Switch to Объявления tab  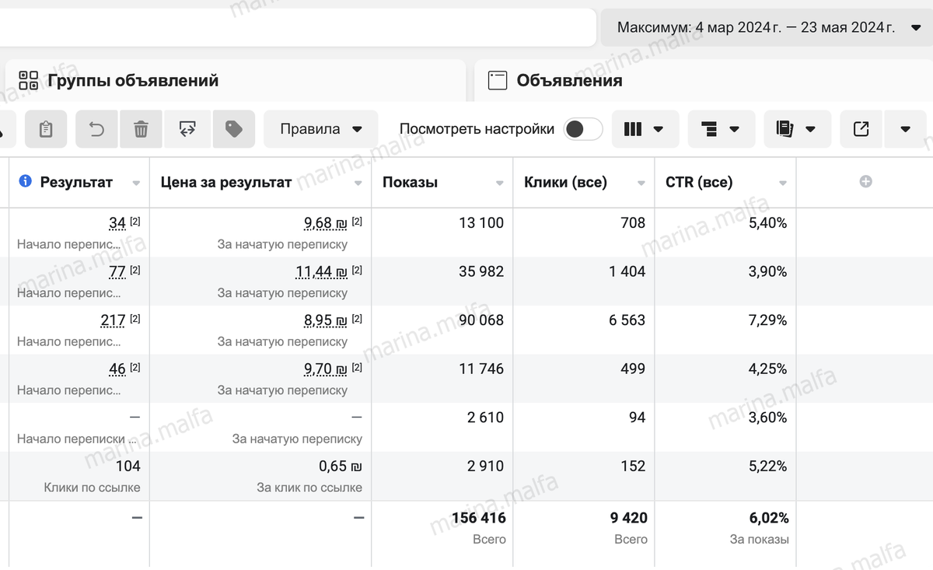pos(704,80)
